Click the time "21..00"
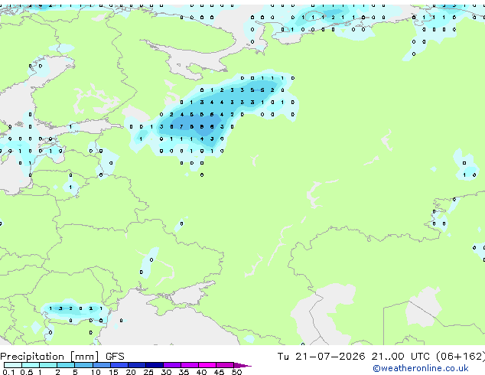The height and width of the screenshot is (375, 485). pyautogui.click(x=388, y=357)
